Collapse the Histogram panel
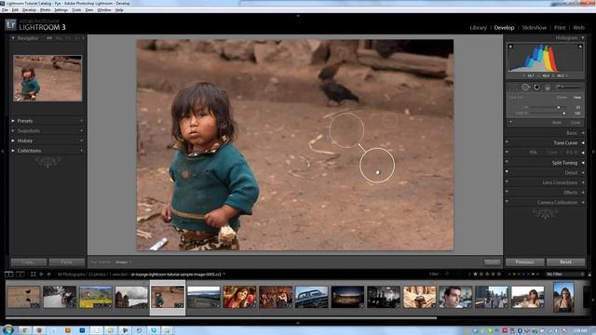Viewport: 596px width, 335px height. coord(583,38)
